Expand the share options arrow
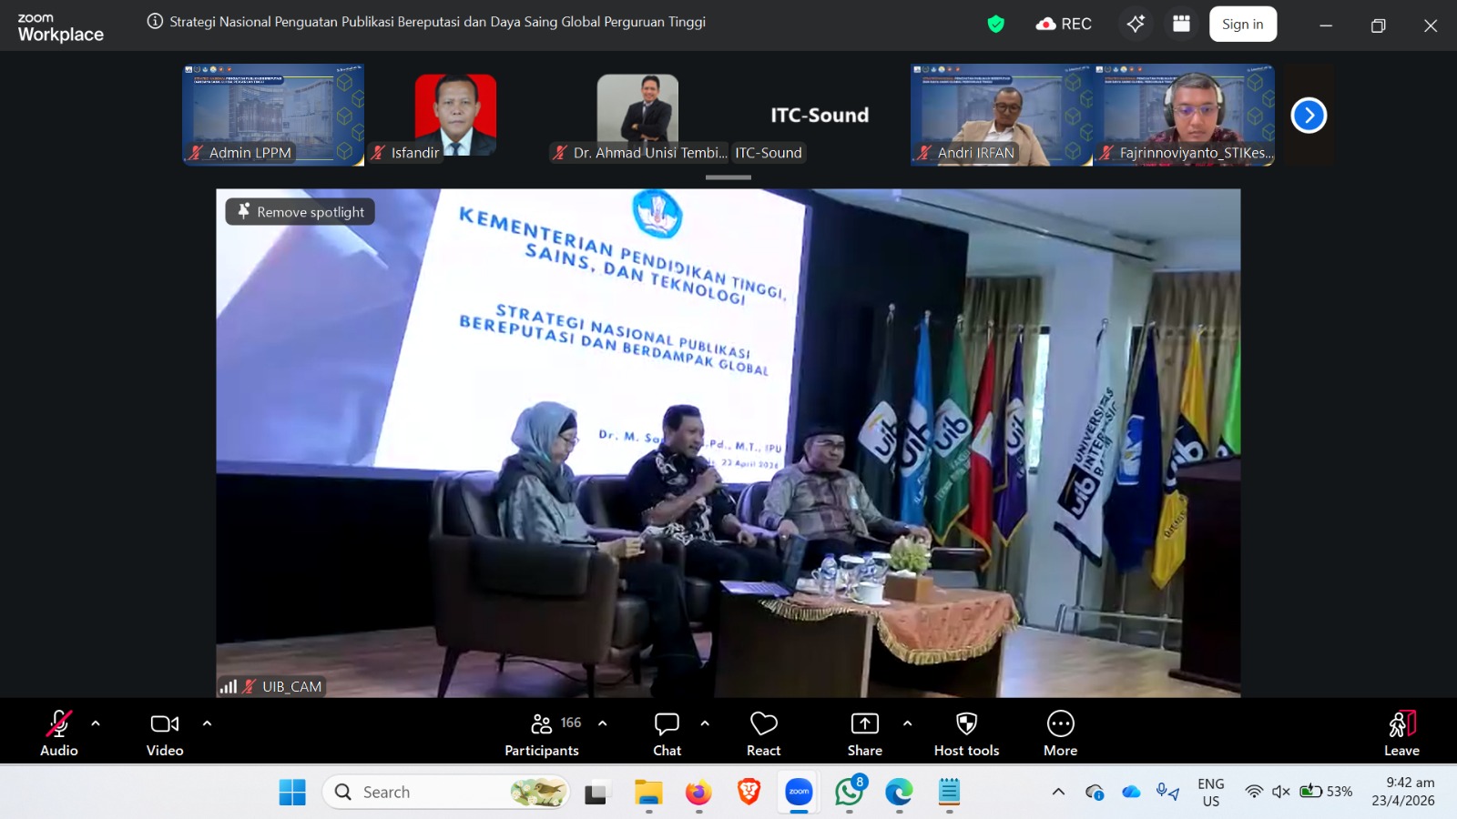Viewport: 1457px width, 819px height. [907, 723]
